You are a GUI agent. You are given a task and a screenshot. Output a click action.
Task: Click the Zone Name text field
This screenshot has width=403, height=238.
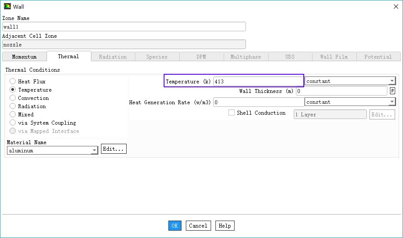(x=124, y=27)
